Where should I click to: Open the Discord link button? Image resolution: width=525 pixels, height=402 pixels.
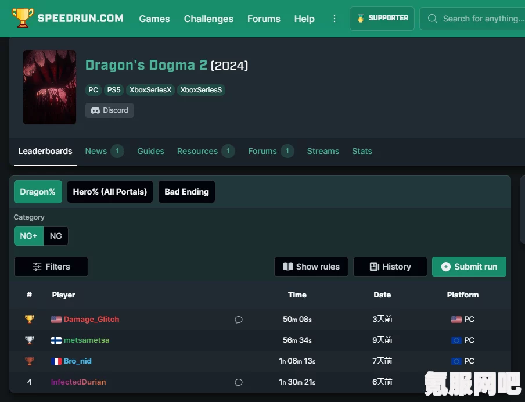click(x=109, y=110)
